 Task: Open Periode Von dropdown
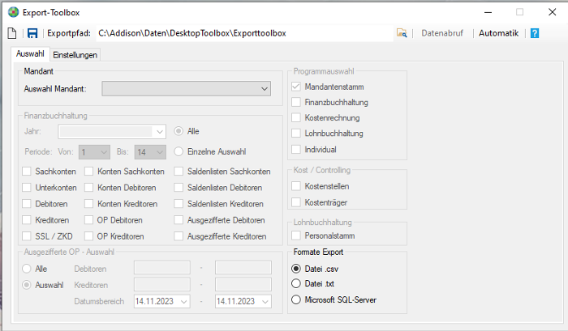(94, 152)
